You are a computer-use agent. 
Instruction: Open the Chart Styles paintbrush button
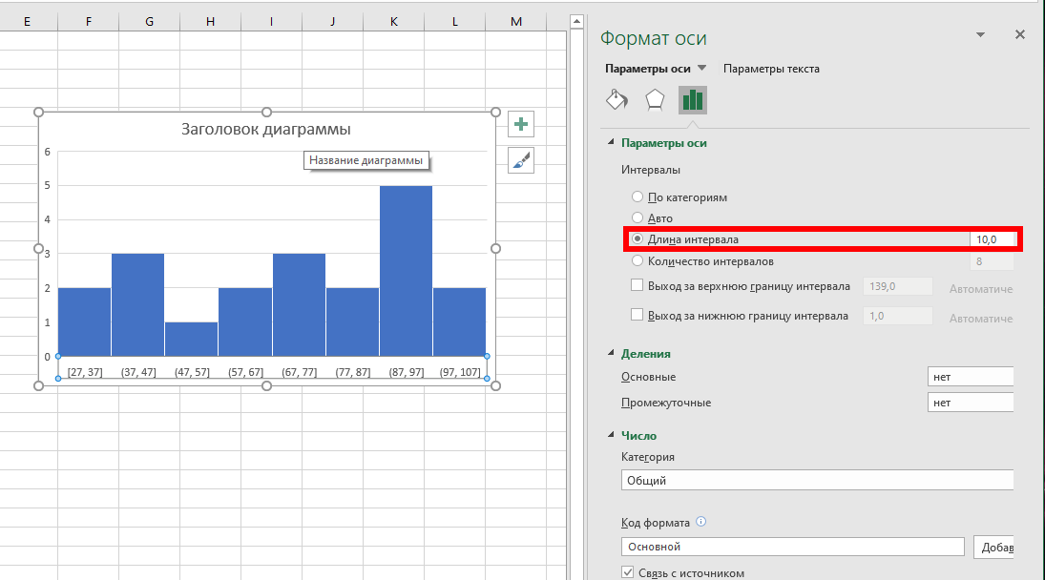(x=520, y=160)
